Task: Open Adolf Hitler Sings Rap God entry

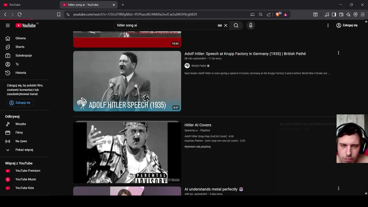Action: [209, 136]
